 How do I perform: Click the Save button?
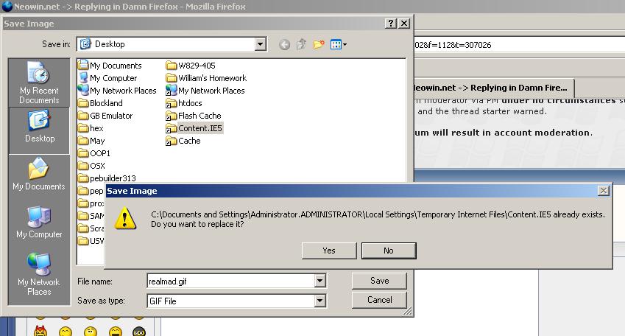pyautogui.click(x=379, y=281)
